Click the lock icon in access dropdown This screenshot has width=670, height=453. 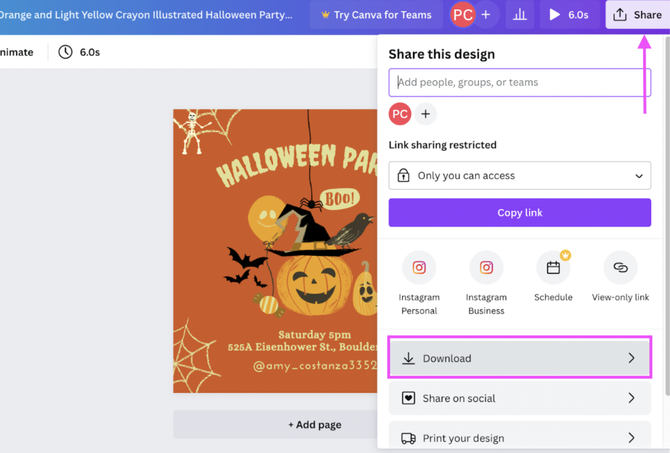[403, 175]
